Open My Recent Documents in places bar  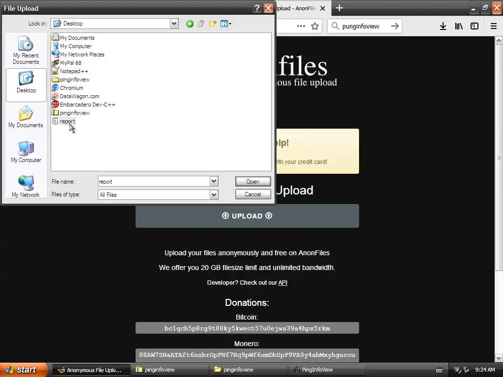pyautogui.click(x=26, y=50)
